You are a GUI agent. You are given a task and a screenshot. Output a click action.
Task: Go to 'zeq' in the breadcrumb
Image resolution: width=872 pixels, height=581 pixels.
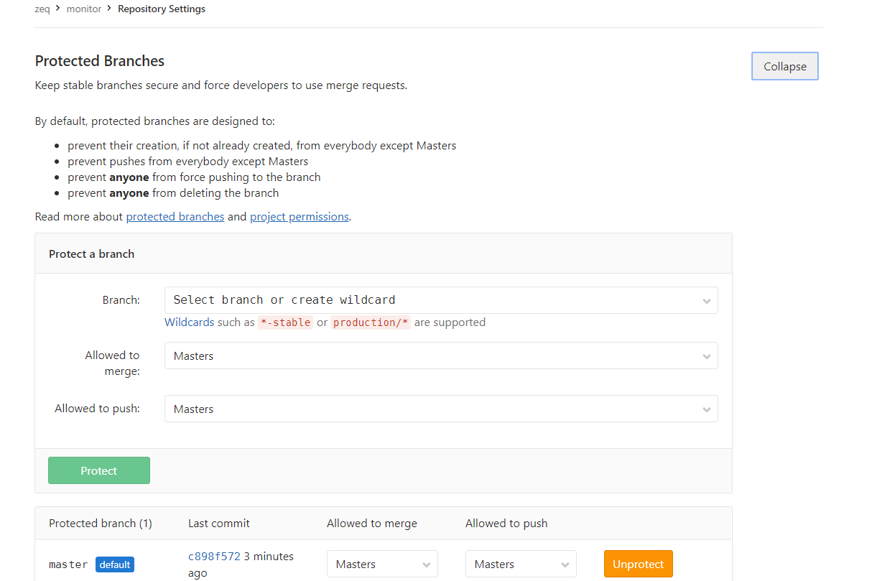[x=42, y=9]
